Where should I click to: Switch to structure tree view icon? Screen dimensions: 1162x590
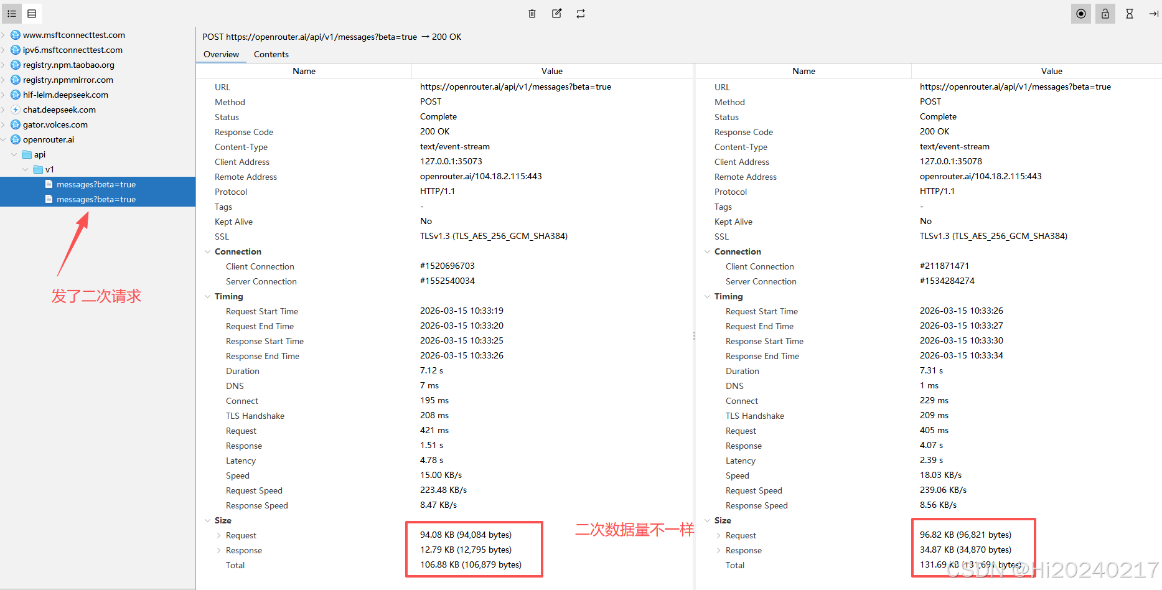tap(12, 14)
